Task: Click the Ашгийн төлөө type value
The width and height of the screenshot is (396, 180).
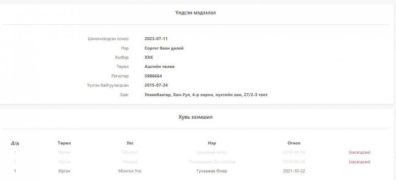Action: [159, 67]
